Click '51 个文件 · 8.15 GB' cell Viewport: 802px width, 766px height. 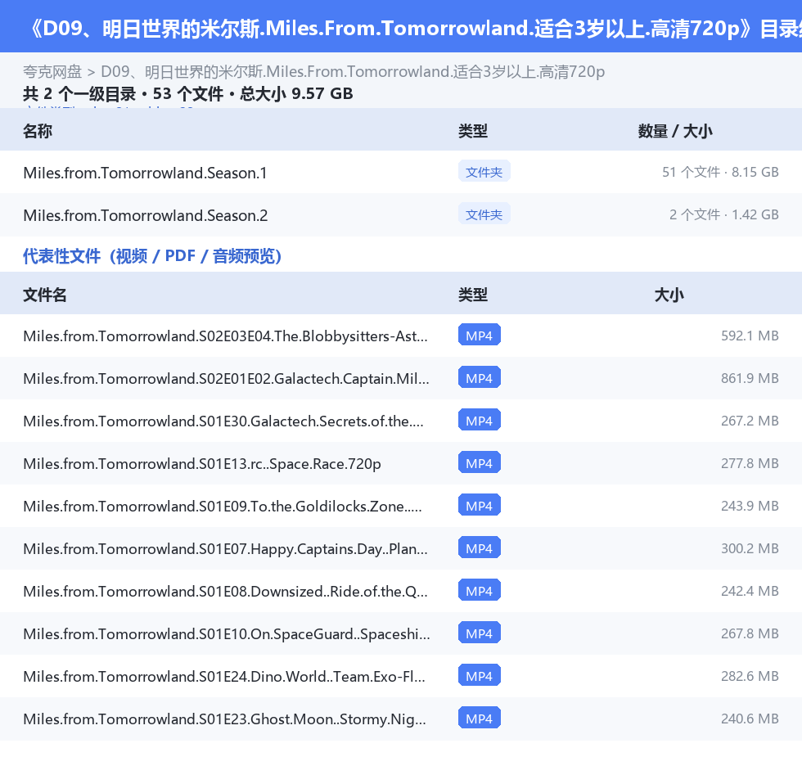(720, 172)
